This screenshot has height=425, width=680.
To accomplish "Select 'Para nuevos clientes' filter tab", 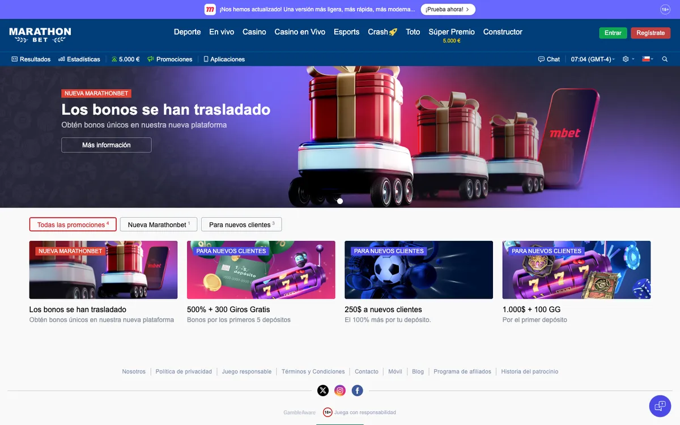I will point(241,224).
